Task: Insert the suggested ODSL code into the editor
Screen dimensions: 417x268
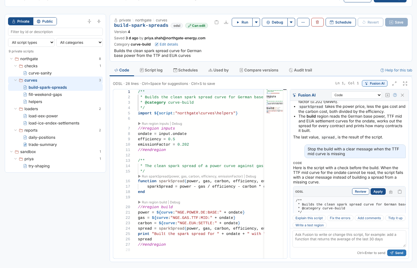Action: pyautogui.click(x=391, y=192)
